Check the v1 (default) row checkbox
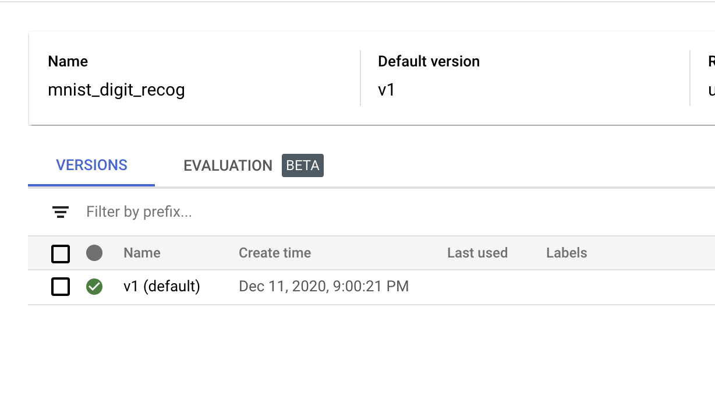This screenshot has width=715, height=395. 61,287
